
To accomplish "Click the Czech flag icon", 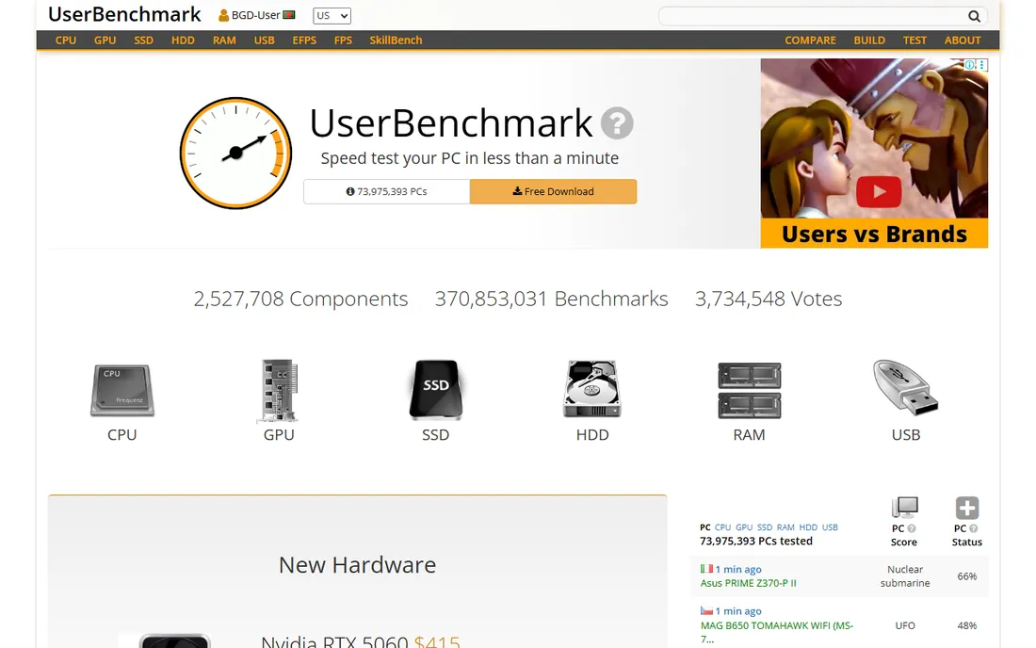I will pyautogui.click(x=706, y=611).
